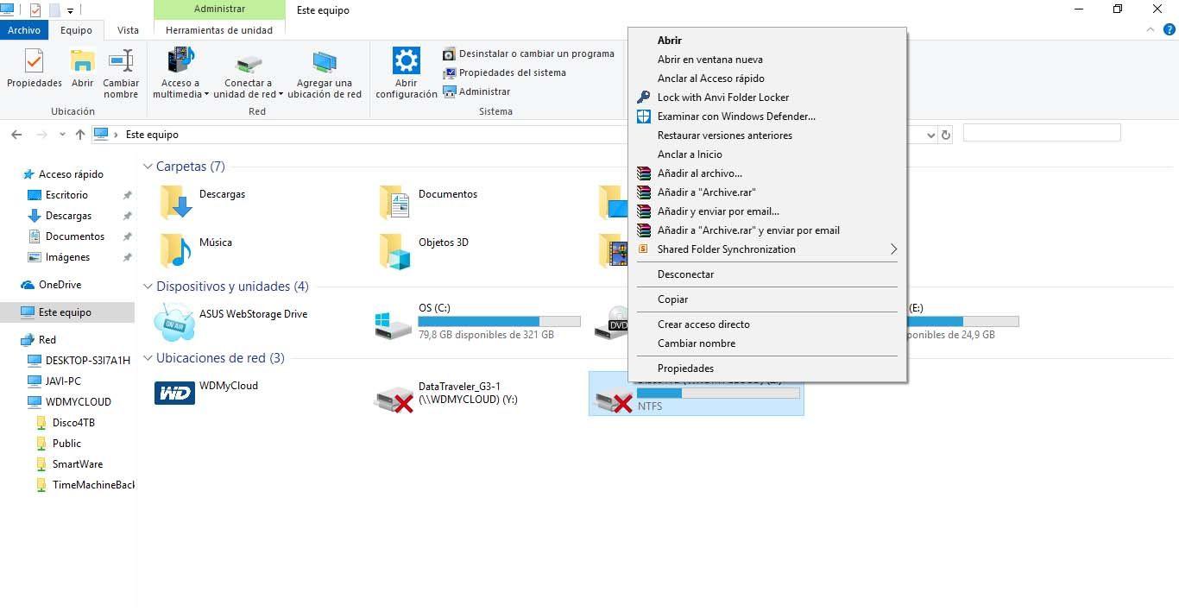
Task: Click the refresh button next to address bar
Action: coord(946,134)
